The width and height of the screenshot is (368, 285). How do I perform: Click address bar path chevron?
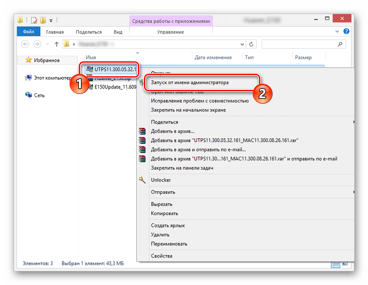[x=74, y=44]
